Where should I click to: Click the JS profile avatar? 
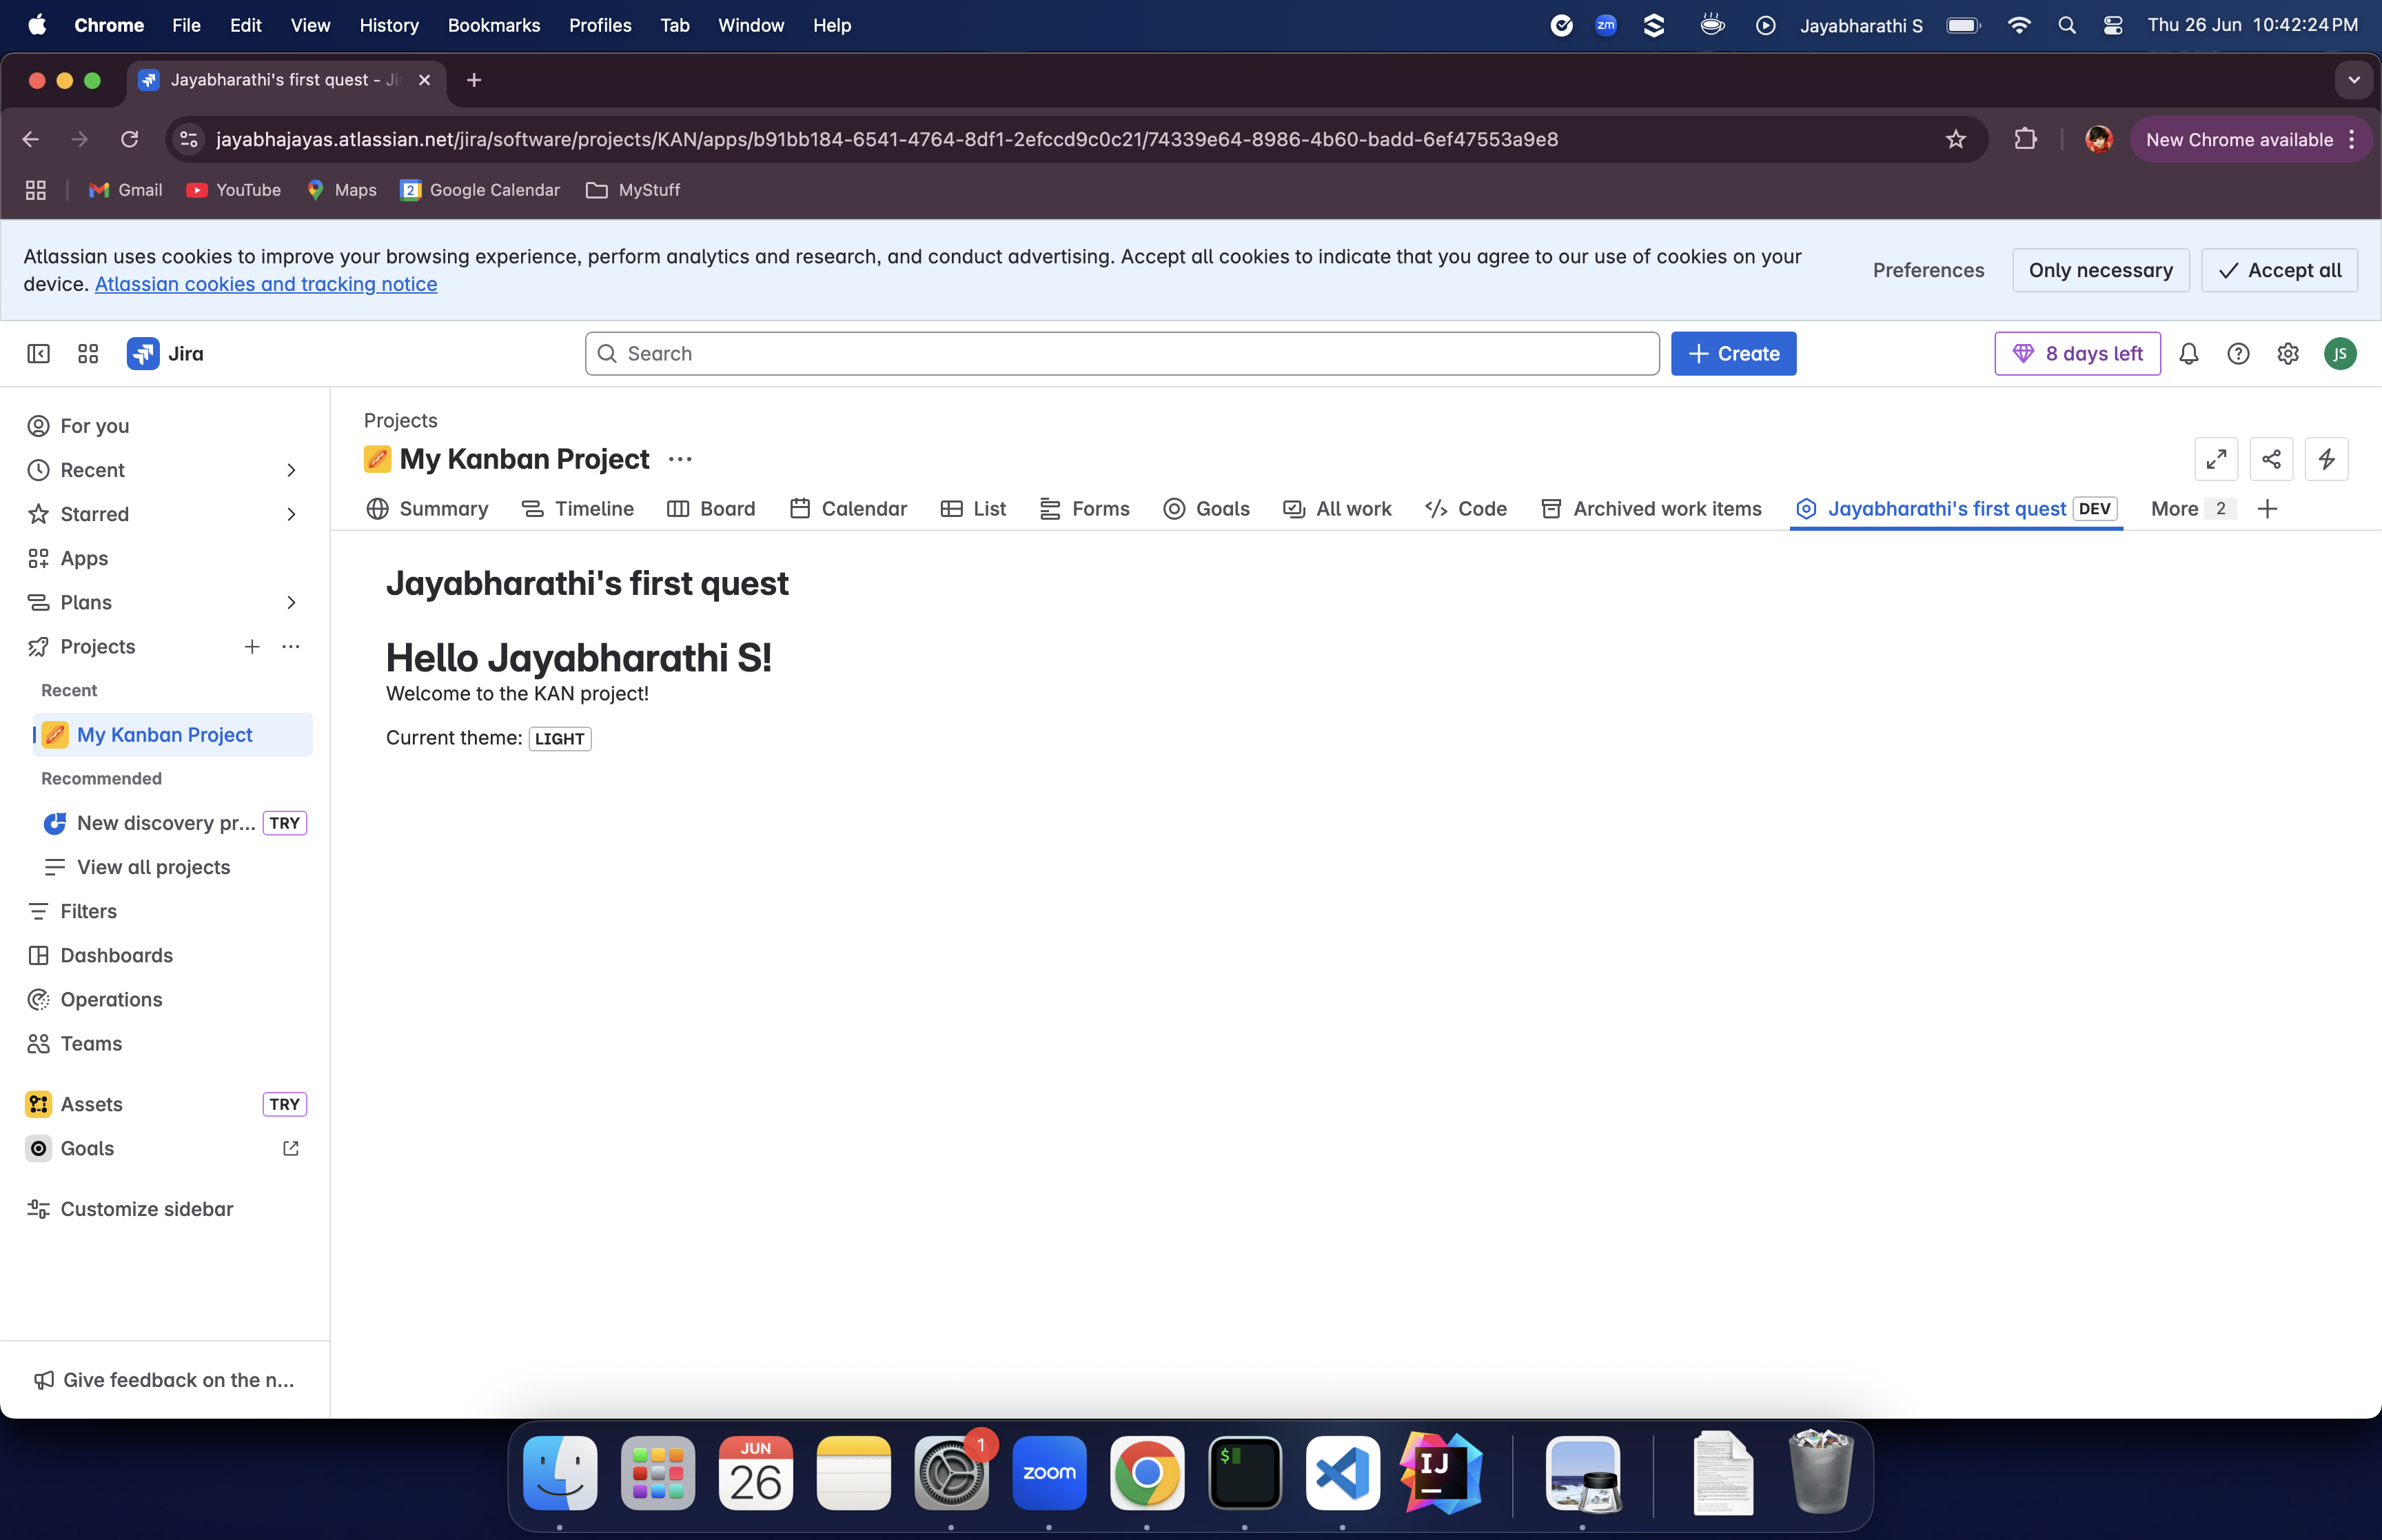pos(2340,354)
